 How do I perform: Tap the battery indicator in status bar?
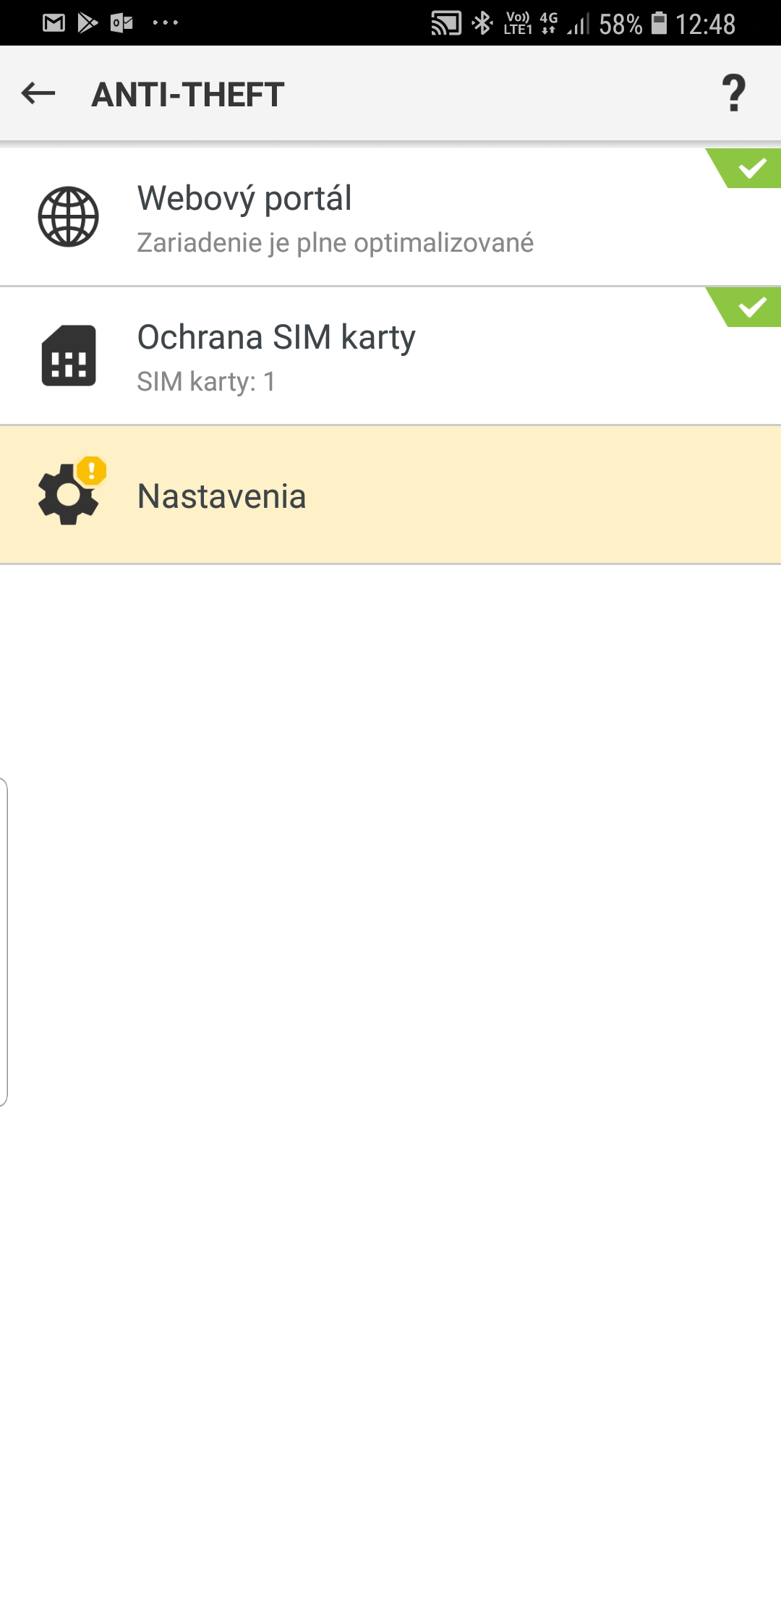click(659, 23)
